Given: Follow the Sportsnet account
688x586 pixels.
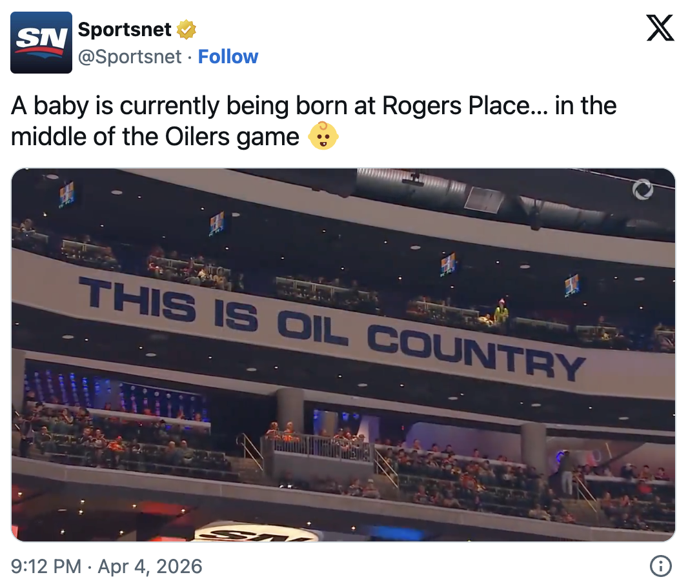Looking at the screenshot, I should (228, 57).
